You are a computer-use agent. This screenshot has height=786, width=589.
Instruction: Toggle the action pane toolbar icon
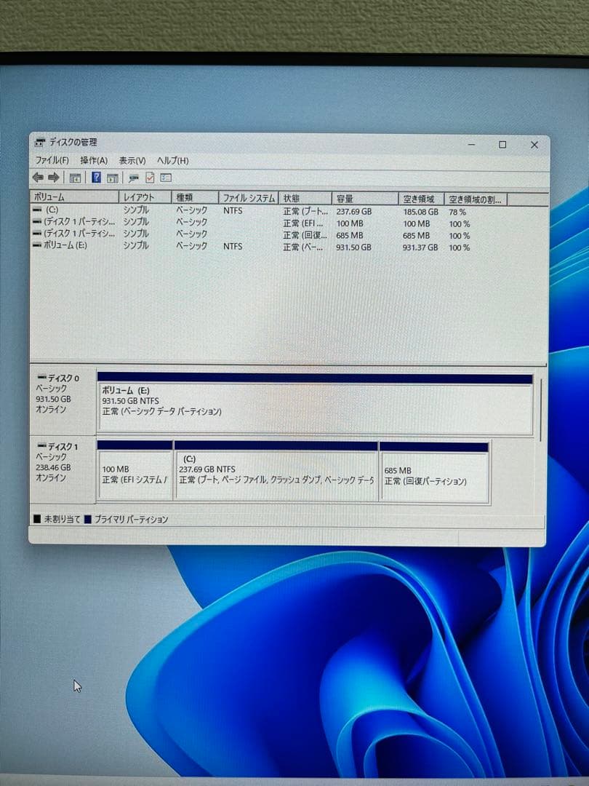113,178
